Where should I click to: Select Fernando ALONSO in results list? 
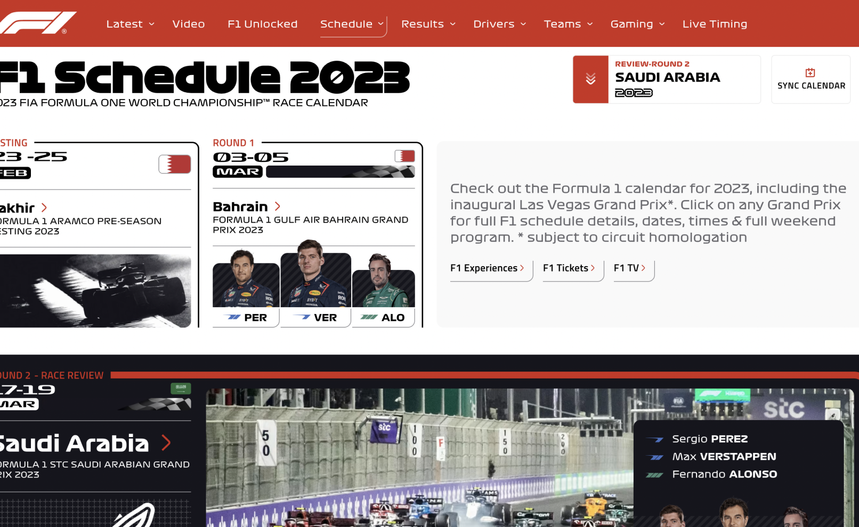pos(725,474)
